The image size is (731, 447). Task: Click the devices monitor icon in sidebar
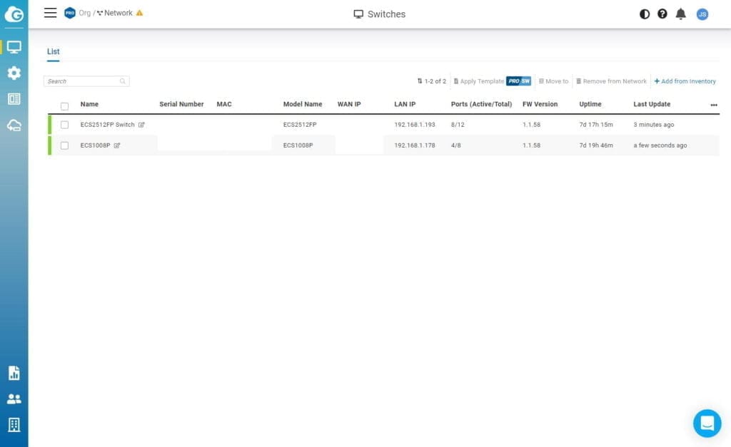[14, 47]
